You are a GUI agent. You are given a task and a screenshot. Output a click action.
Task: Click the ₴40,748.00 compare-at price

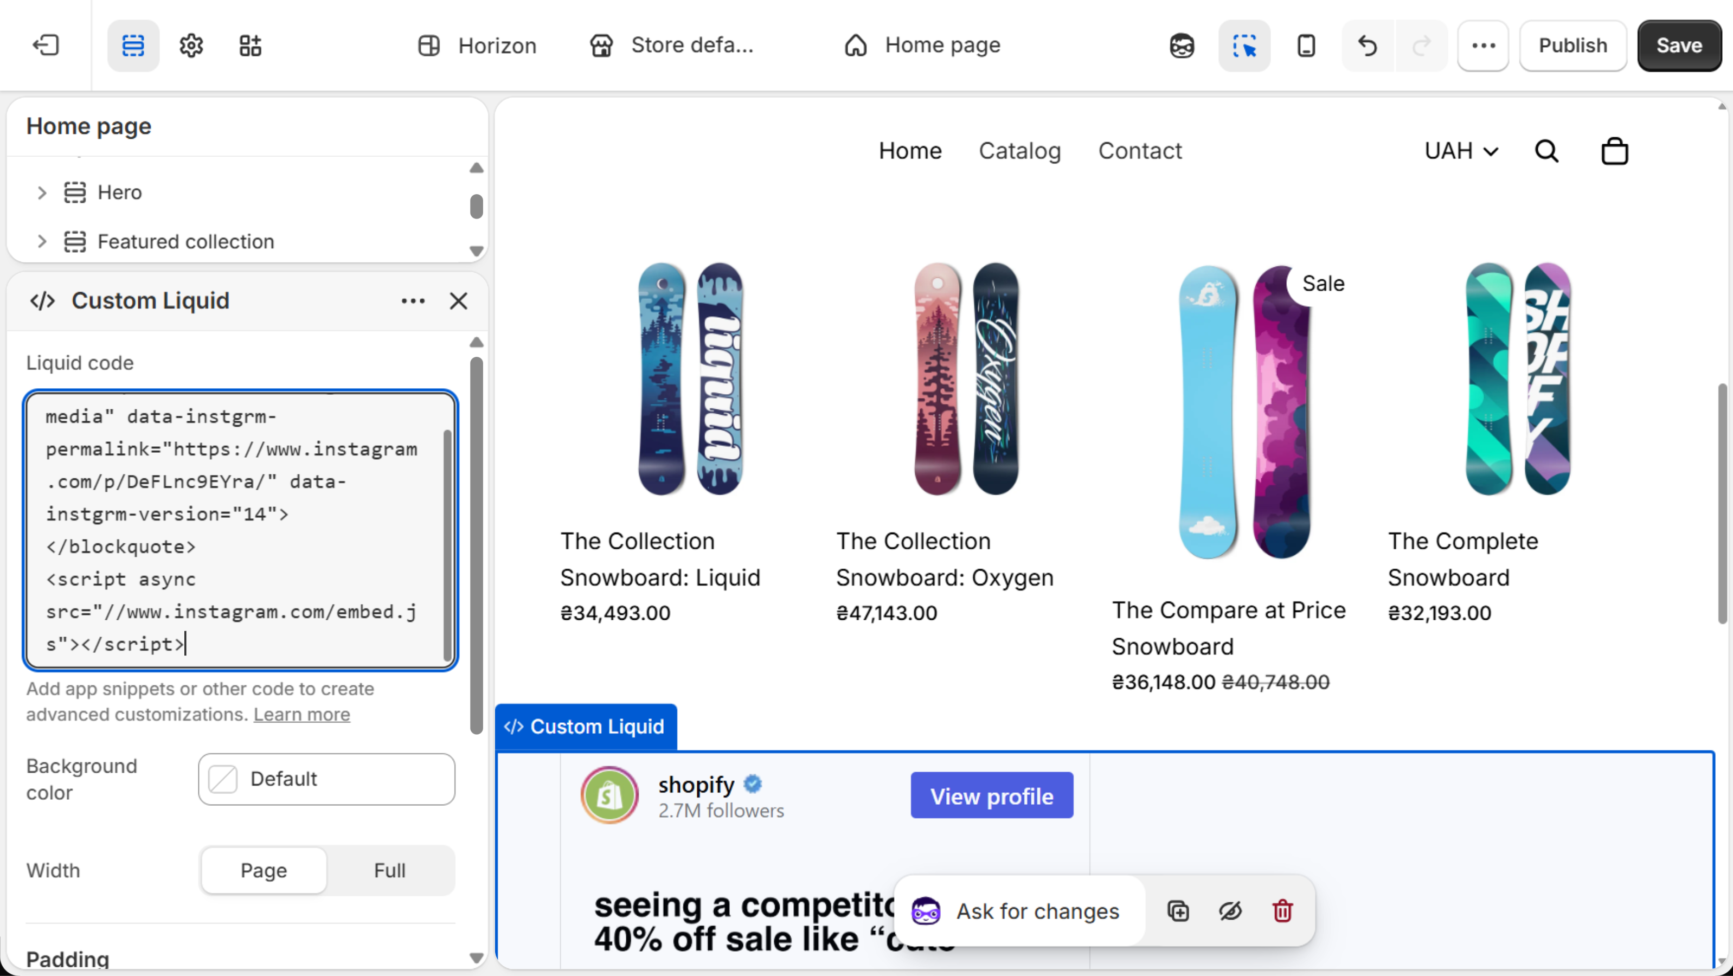pos(1275,682)
